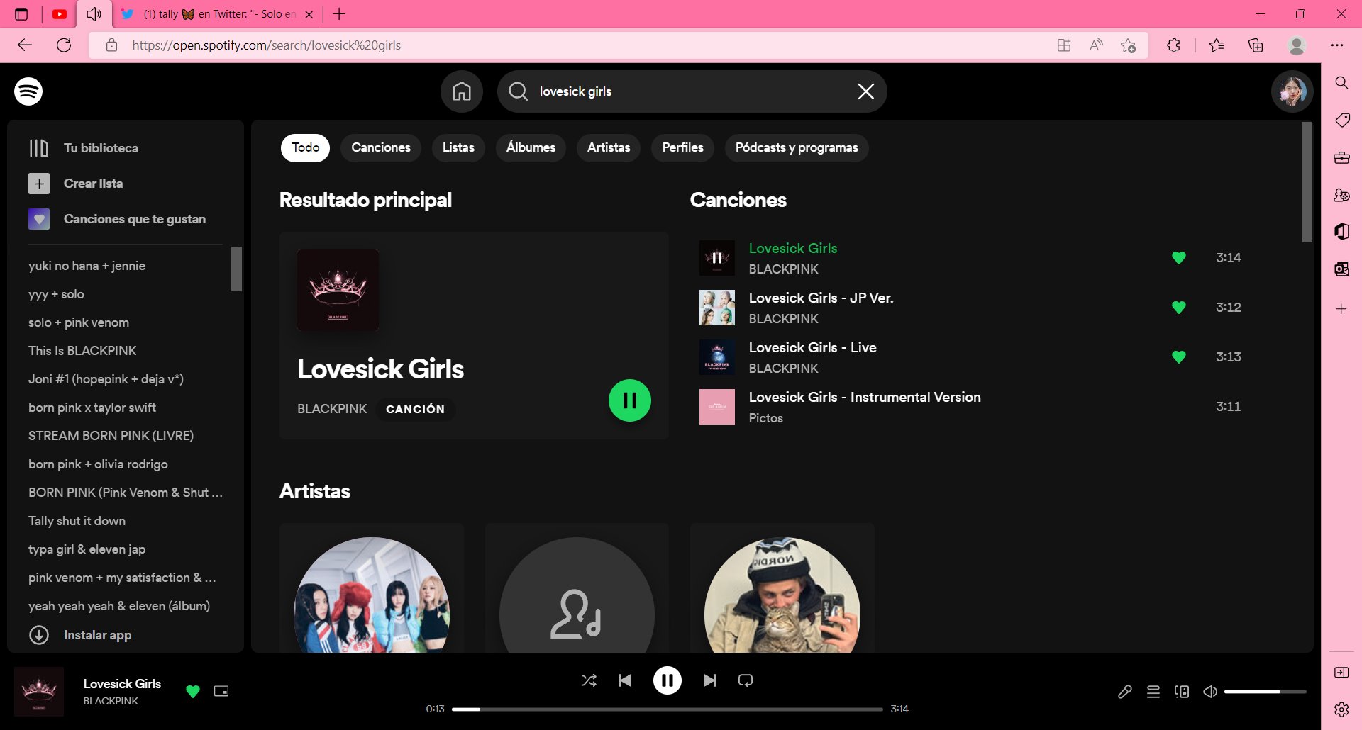This screenshot has width=1362, height=730.
Task: Open a new browser tab
Action: pyautogui.click(x=339, y=14)
